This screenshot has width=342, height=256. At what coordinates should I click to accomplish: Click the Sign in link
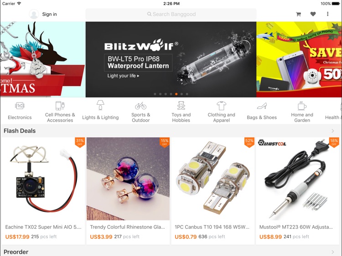(x=50, y=14)
